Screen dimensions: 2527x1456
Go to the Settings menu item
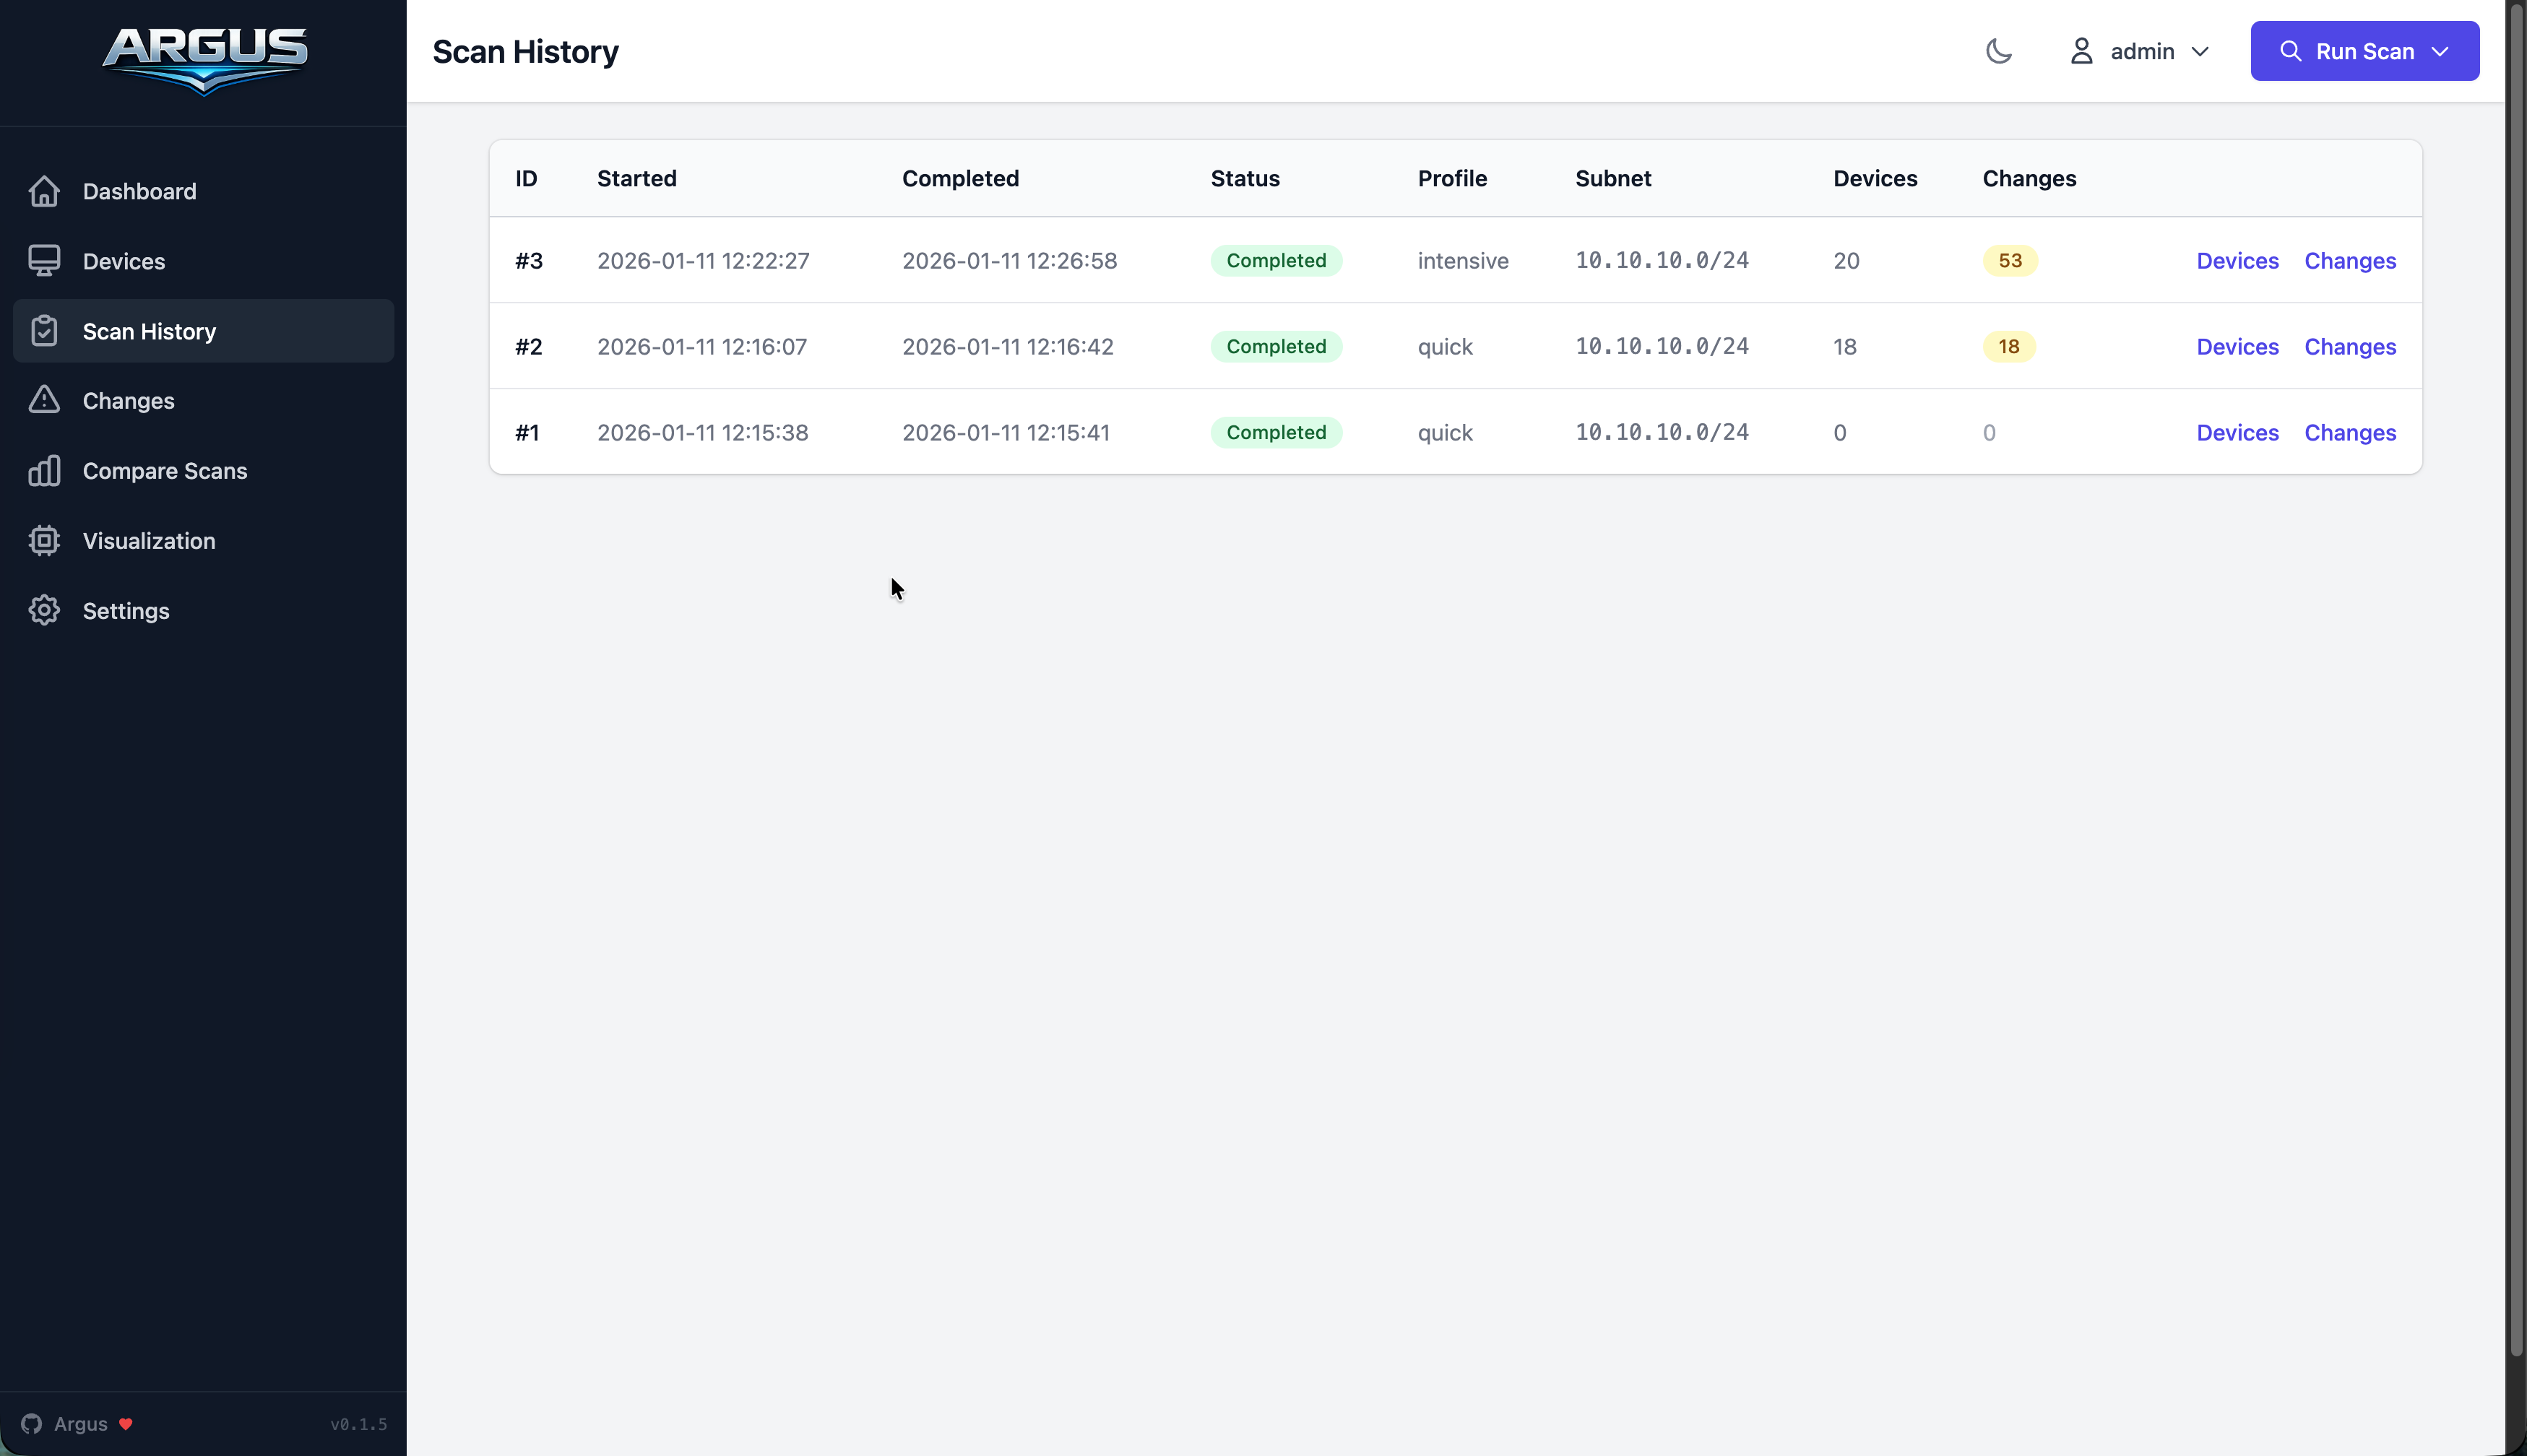point(126,610)
